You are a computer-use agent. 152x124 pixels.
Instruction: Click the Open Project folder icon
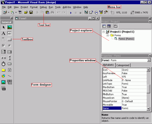click(26, 12)
